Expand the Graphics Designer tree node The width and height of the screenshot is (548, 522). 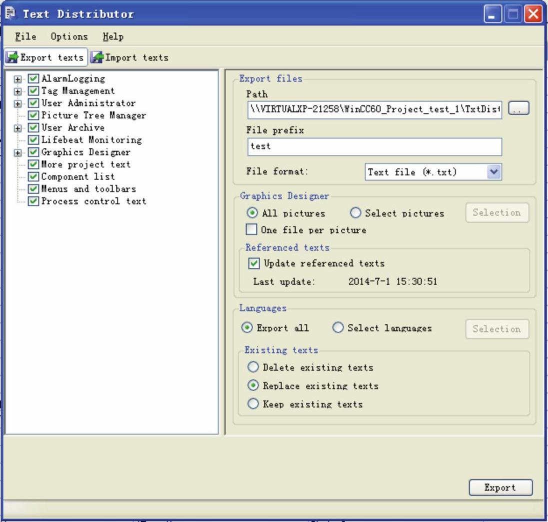[x=17, y=152]
